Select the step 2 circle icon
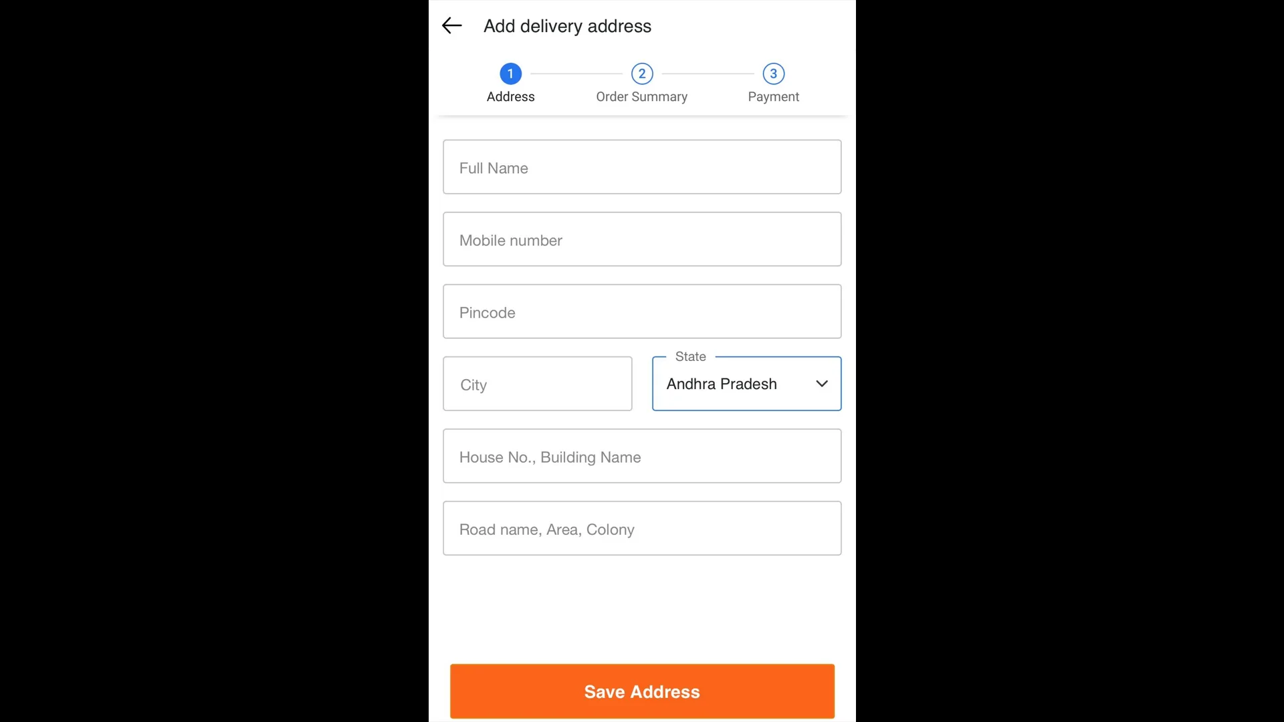The height and width of the screenshot is (722, 1284). click(x=642, y=74)
